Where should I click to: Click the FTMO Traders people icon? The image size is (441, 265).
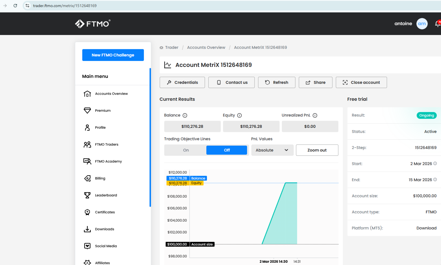87,144
